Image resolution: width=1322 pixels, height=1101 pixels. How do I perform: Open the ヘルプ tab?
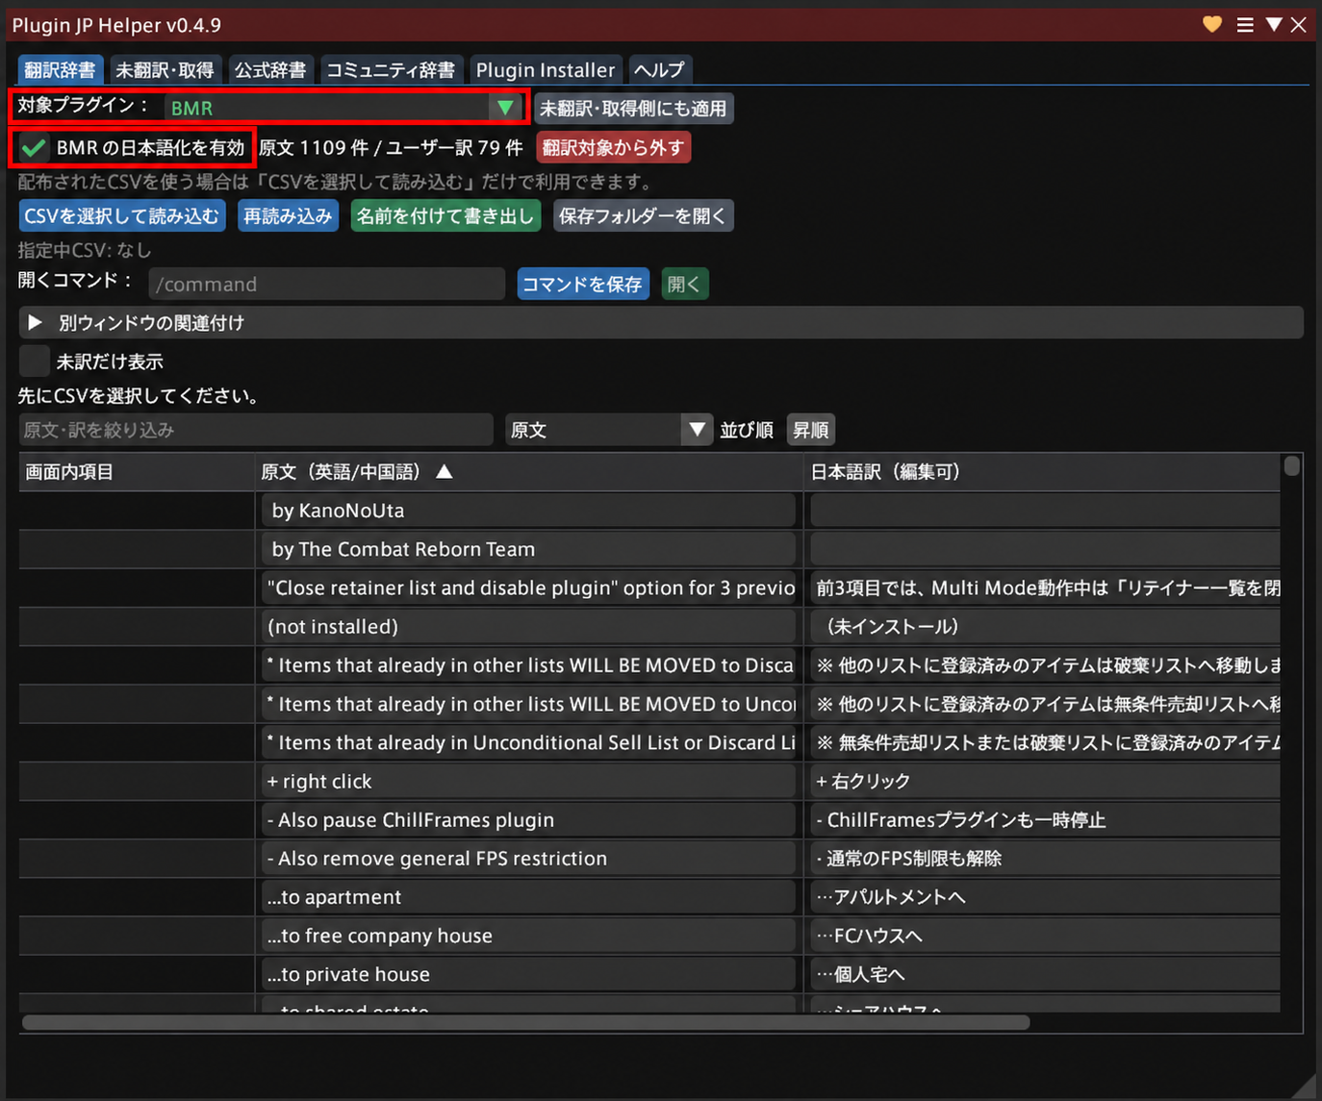coord(659,69)
